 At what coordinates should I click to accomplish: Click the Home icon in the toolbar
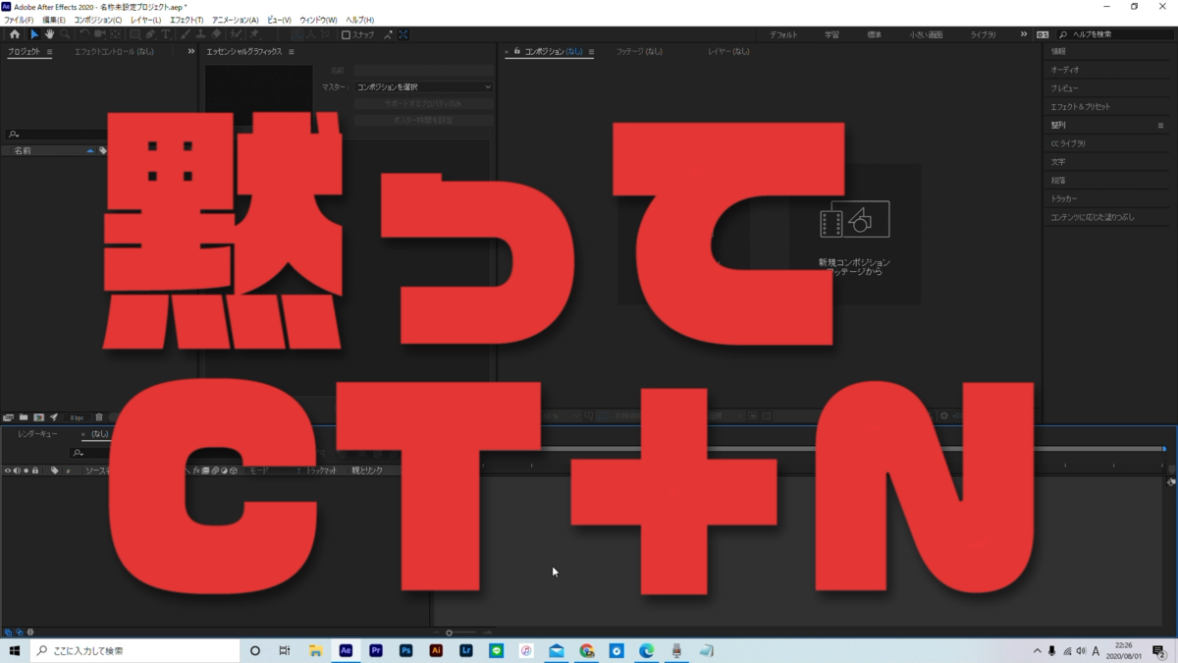14,34
